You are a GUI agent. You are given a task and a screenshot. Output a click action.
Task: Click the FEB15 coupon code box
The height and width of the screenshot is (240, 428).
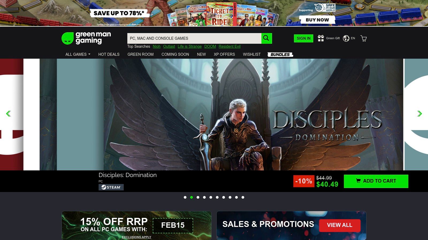point(173,225)
